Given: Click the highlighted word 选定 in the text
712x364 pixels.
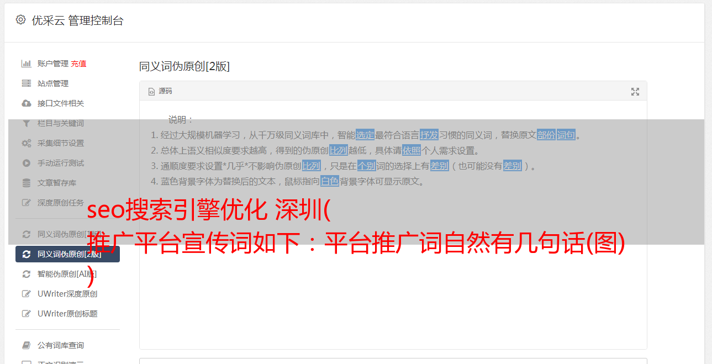Looking at the screenshot, I should click(x=365, y=135).
